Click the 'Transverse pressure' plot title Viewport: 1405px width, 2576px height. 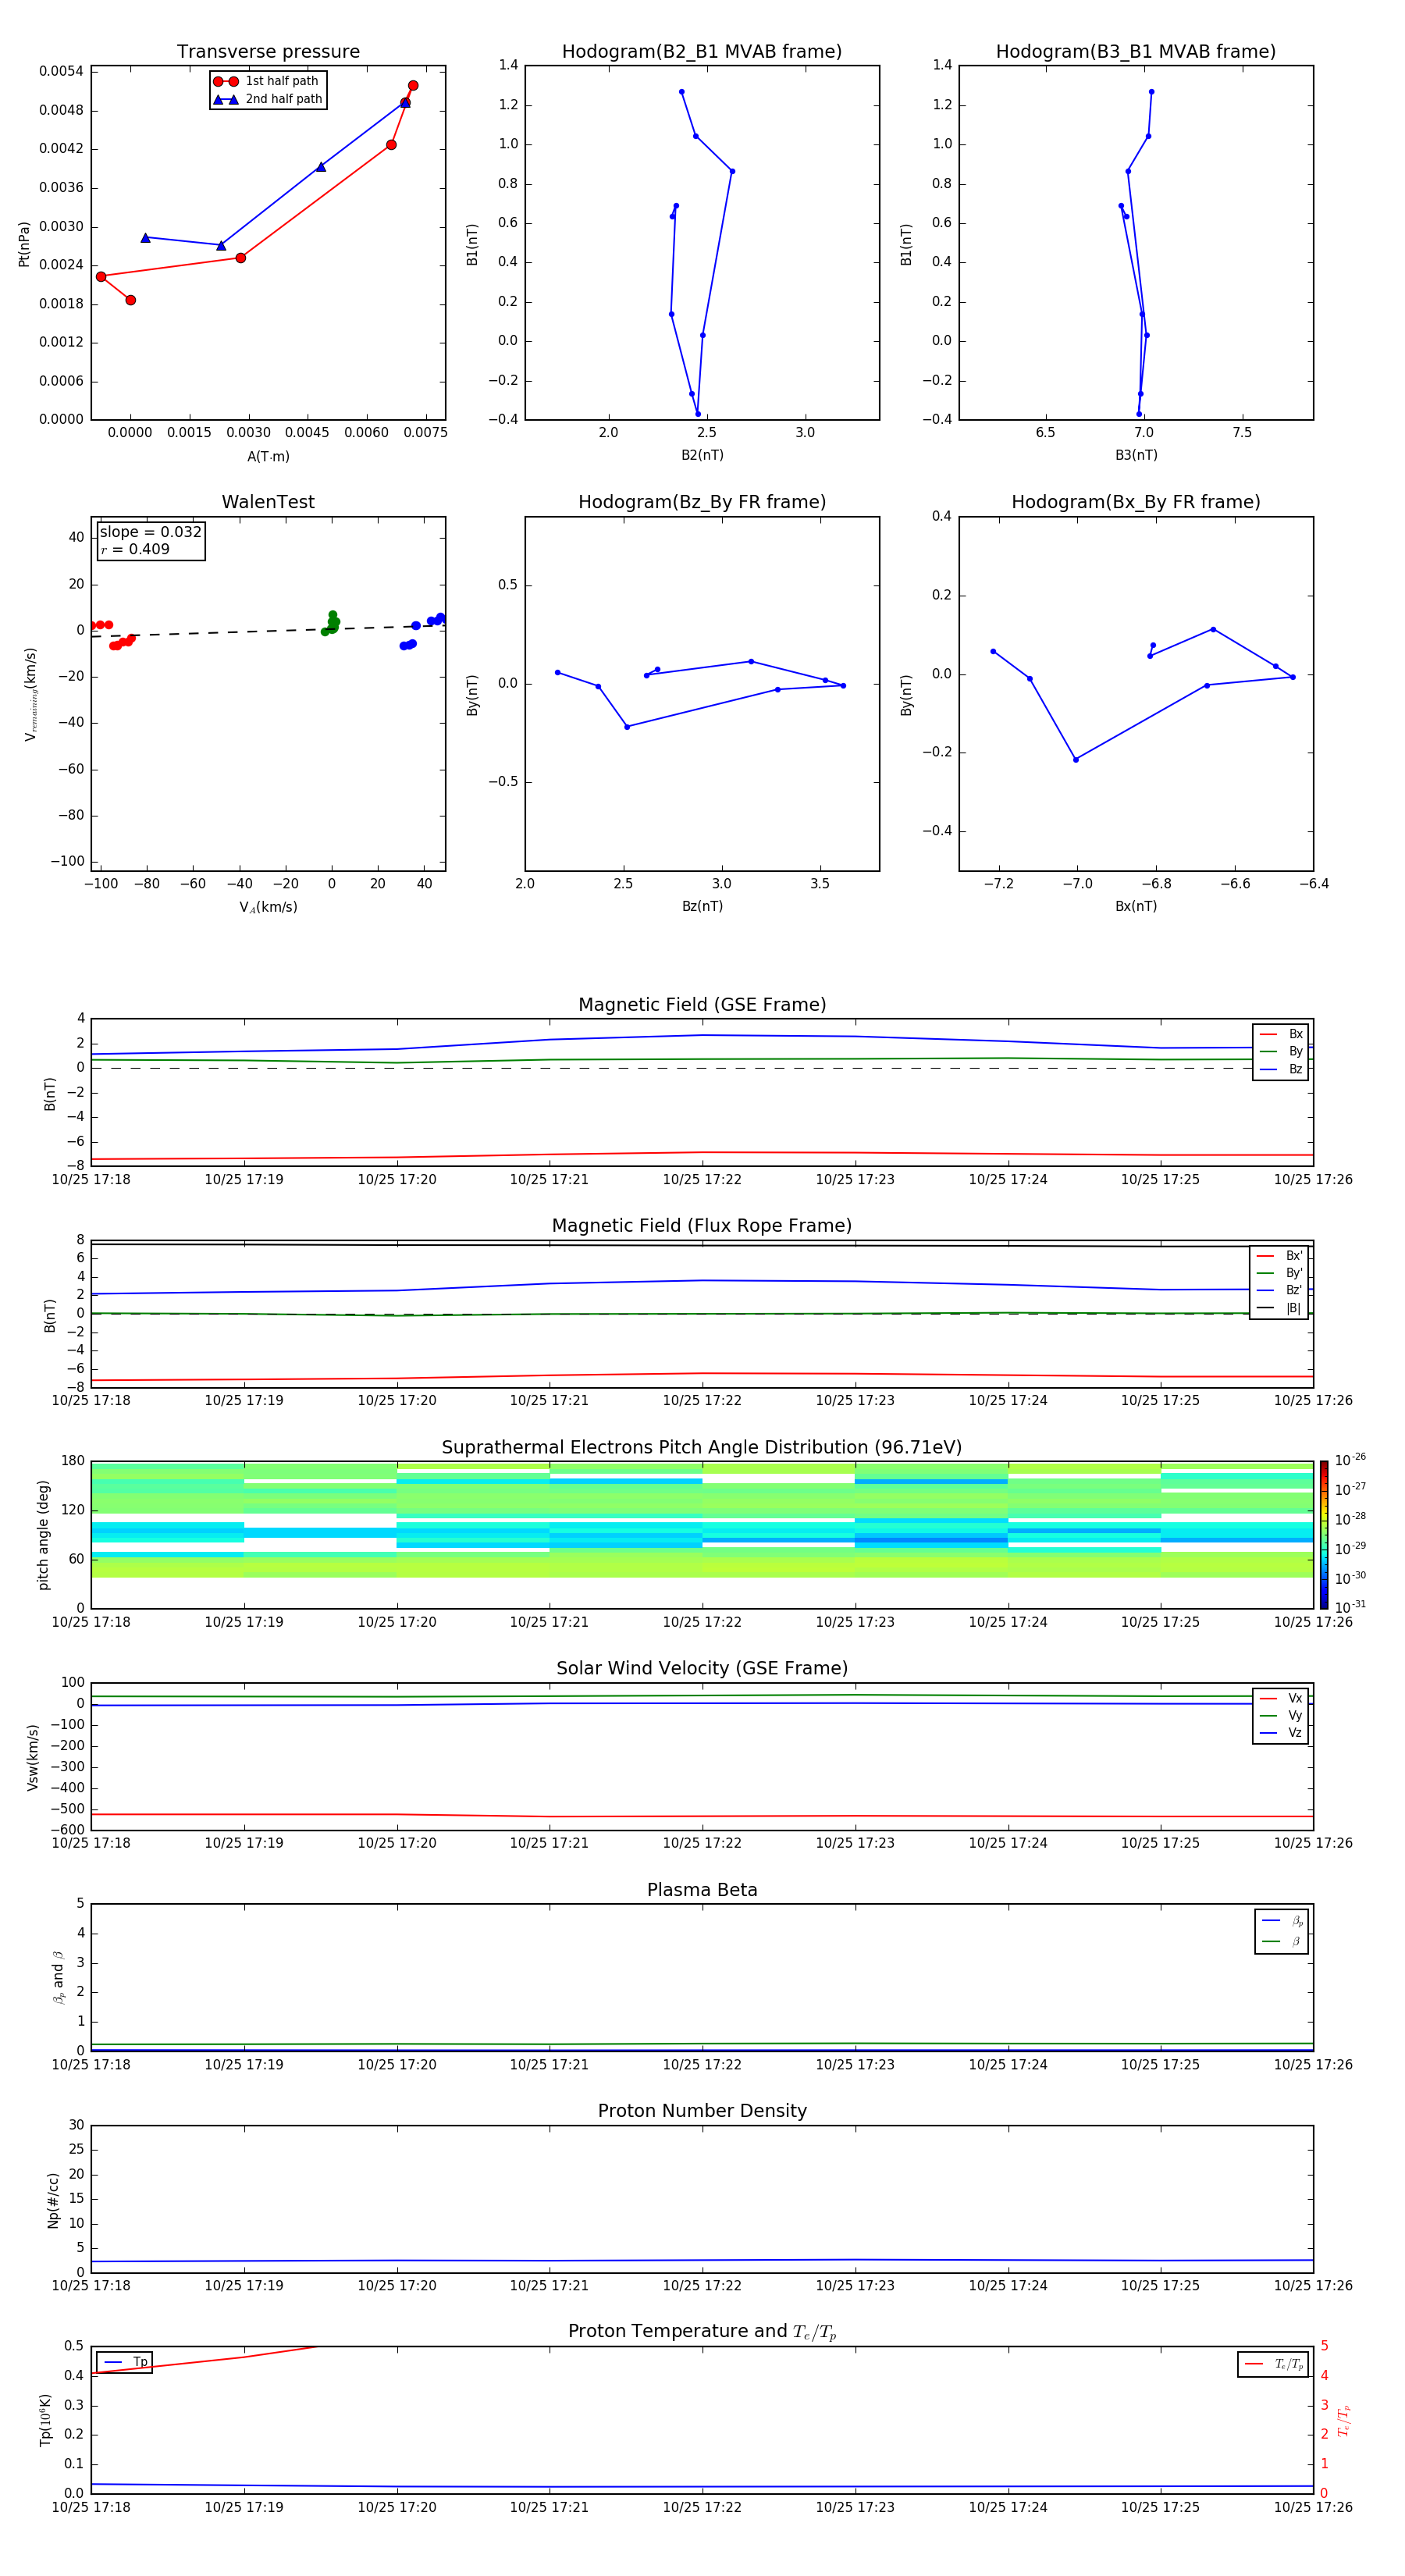pyautogui.click(x=268, y=51)
